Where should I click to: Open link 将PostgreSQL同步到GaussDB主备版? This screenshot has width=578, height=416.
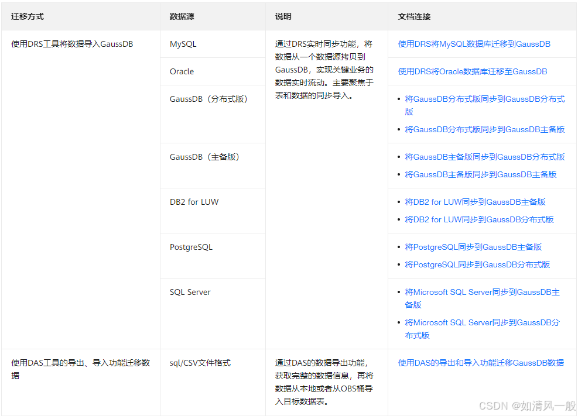tap(473, 247)
